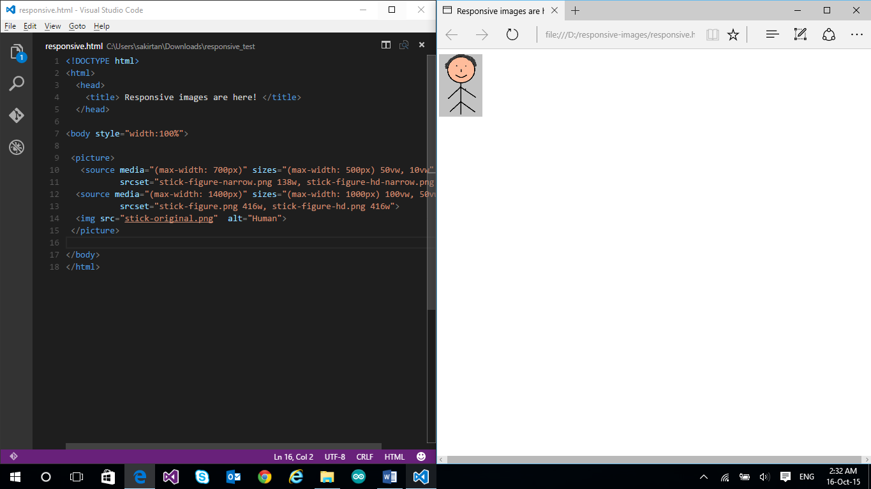Add the page to favorites with the star

[733, 34]
